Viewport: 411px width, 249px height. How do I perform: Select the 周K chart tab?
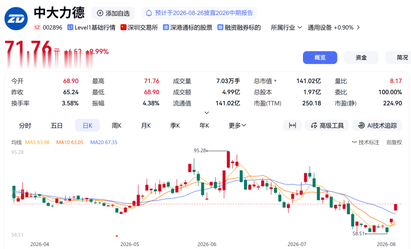pyautogui.click(x=117, y=126)
